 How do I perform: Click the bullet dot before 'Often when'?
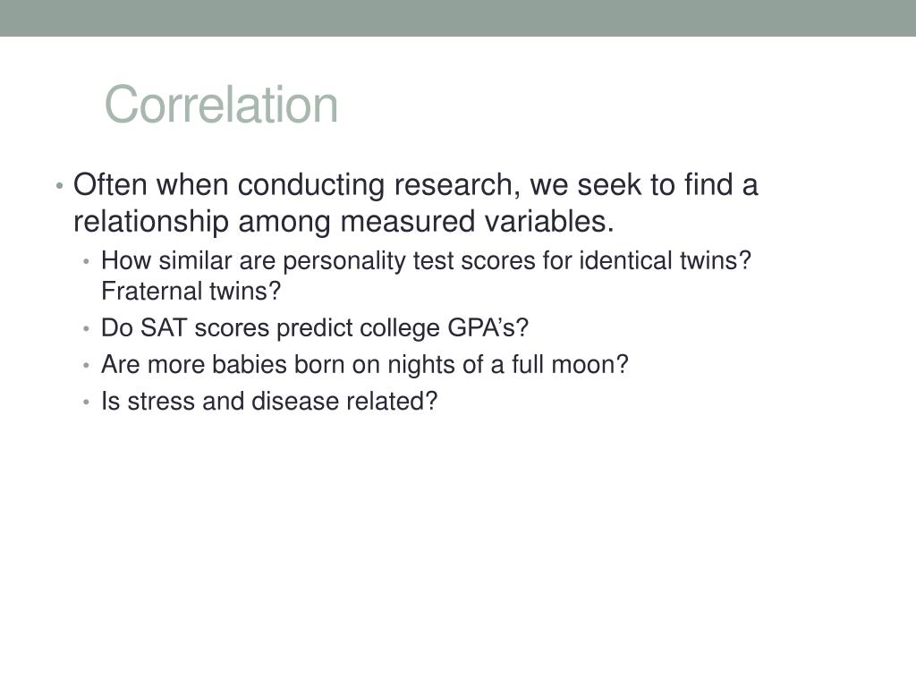59,186
